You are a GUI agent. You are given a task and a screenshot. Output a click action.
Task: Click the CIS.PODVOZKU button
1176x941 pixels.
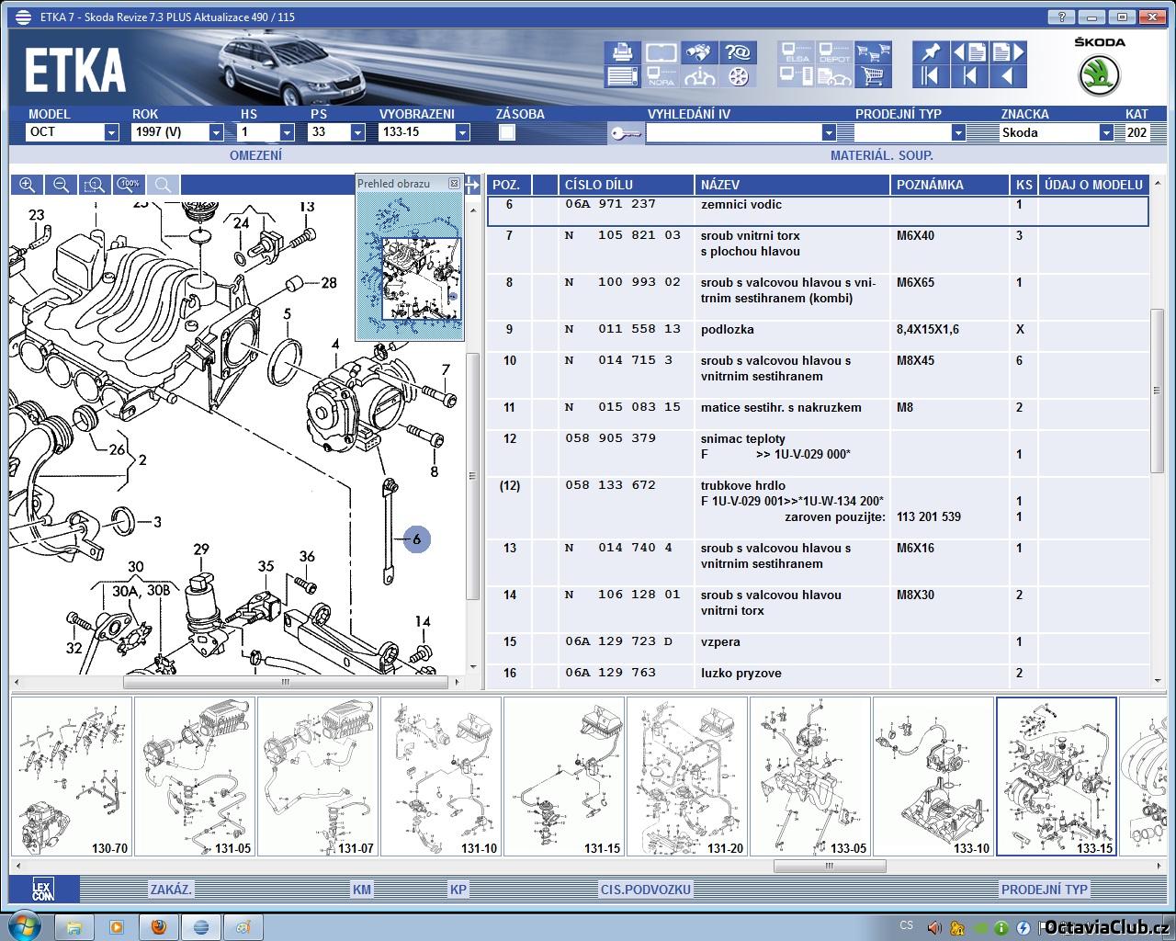[x=645, y=890]
